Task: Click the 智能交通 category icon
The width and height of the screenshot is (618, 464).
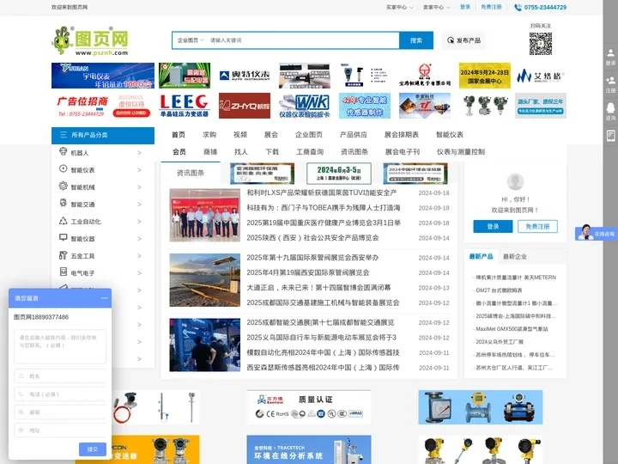Action: (63, 203)
